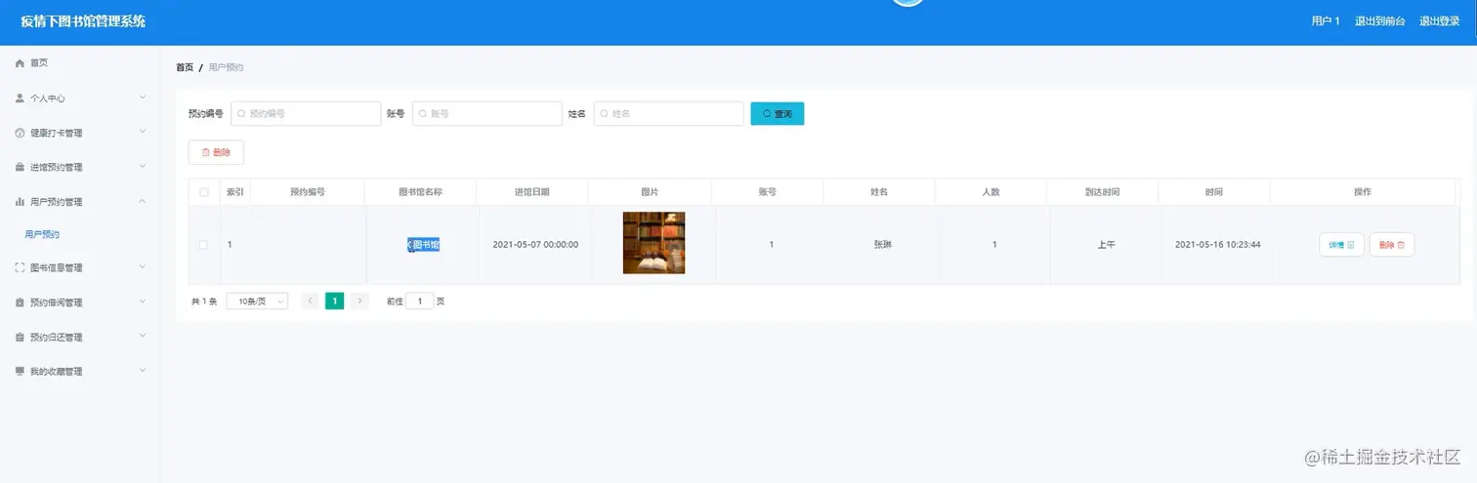Click the 预约归还管理 clipboard icon
1477x483 pixels.
pos(20,337)
